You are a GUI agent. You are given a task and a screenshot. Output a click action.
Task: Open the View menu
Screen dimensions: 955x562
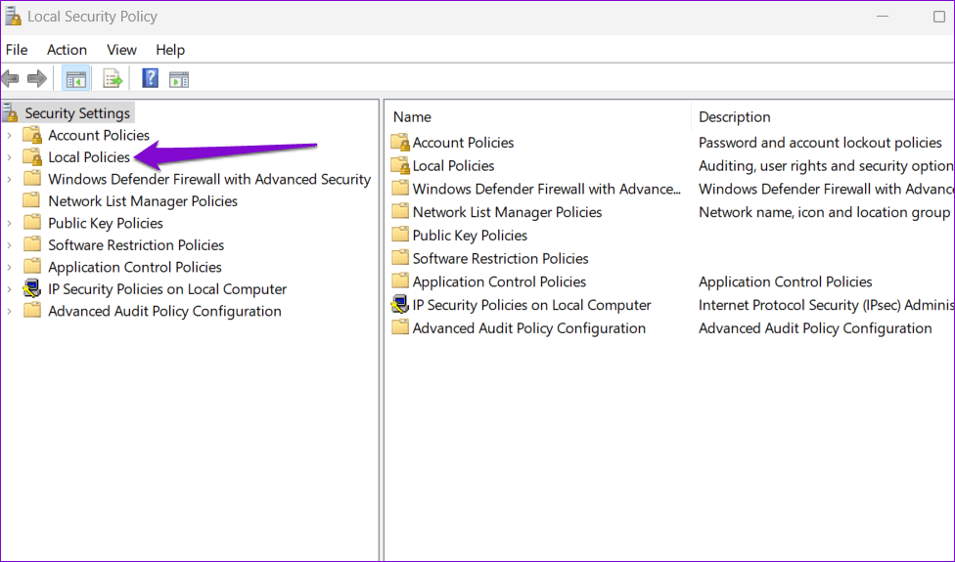pos(121,50)
